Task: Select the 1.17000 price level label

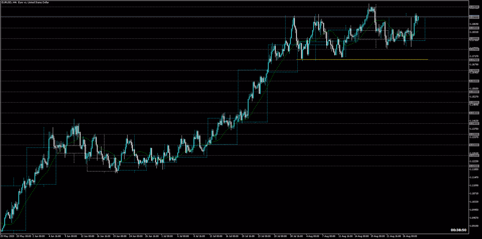Action: click(474, 60)
